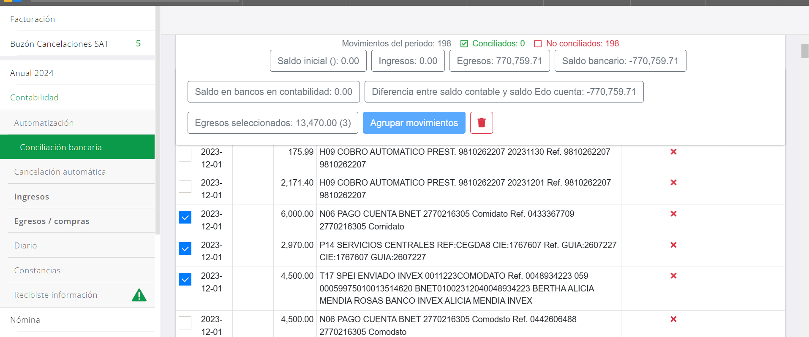Select the 175.99 Cobro Automatico row checkbox

coord(185,155)
